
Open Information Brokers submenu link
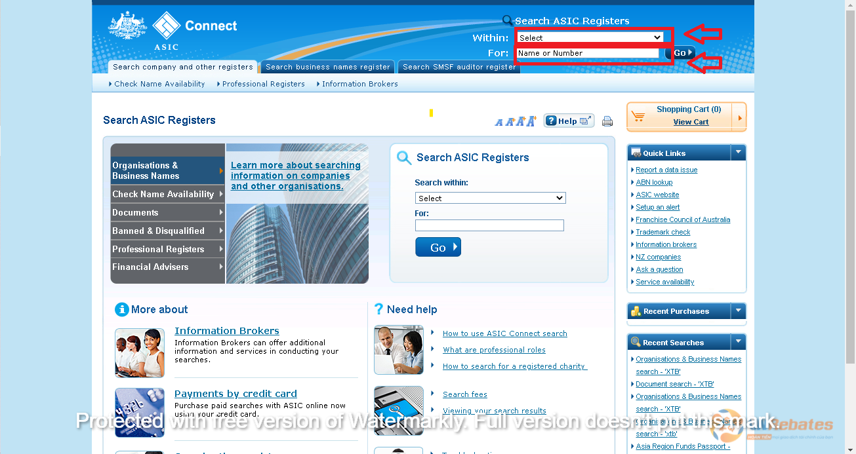pyautogui.click(x=360, y=84)
